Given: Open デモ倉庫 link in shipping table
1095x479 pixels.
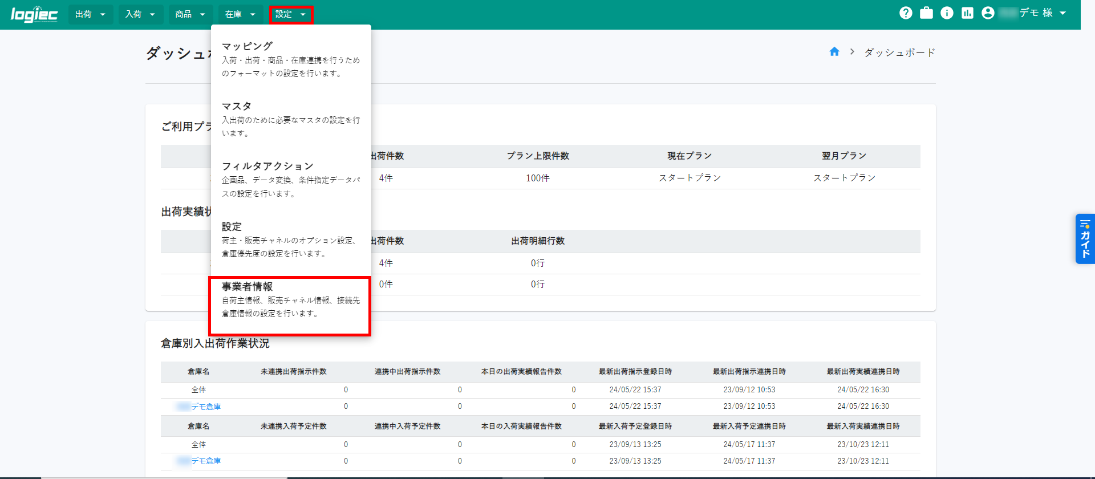Looking at the screenshot, I should 205,407.
